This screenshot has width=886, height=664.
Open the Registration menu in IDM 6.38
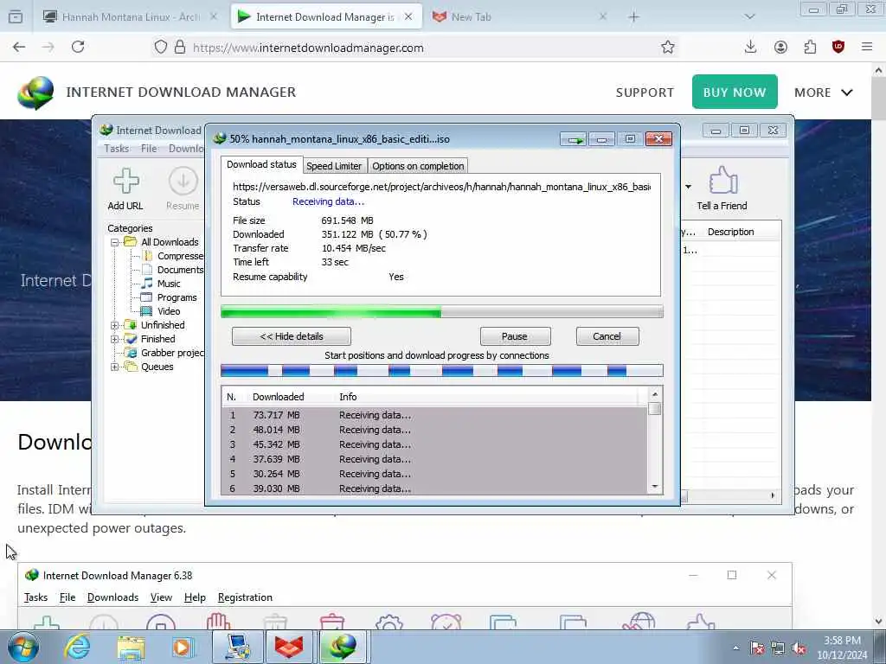point(245,597)
